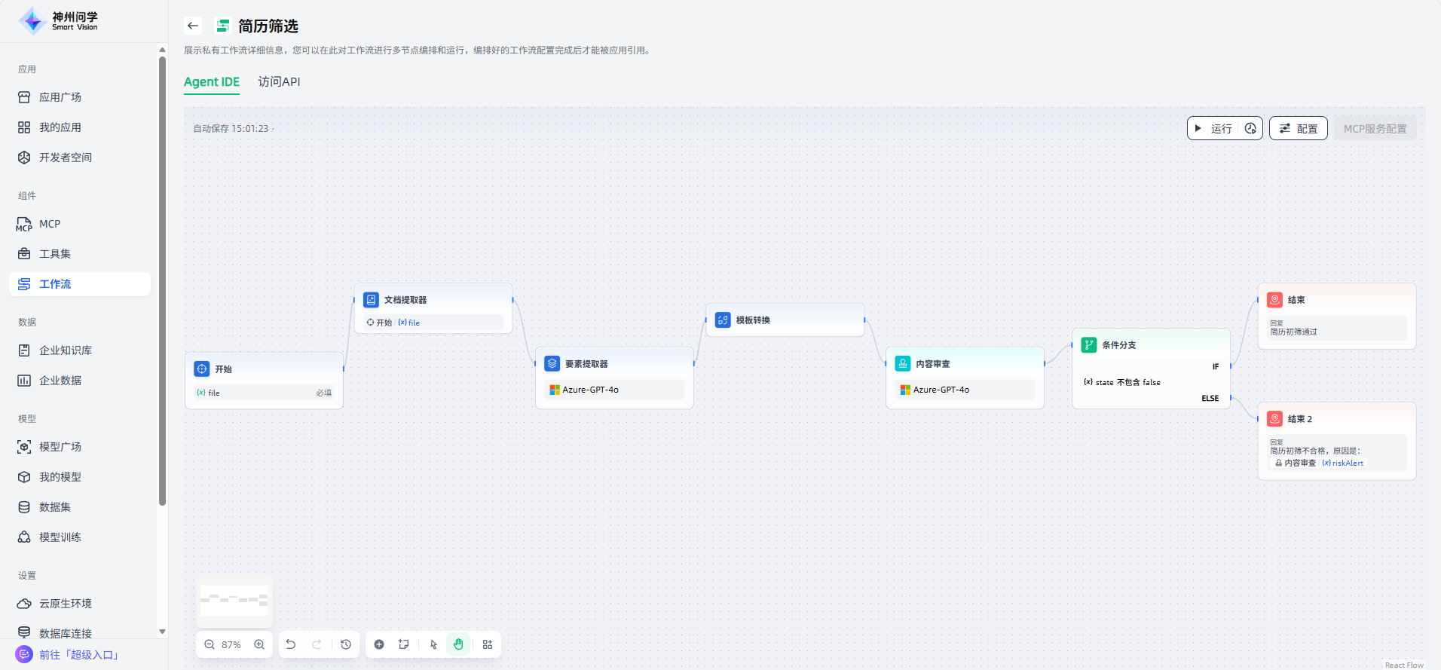Auto-arrange nodes with layout icon

click(488, 644)
